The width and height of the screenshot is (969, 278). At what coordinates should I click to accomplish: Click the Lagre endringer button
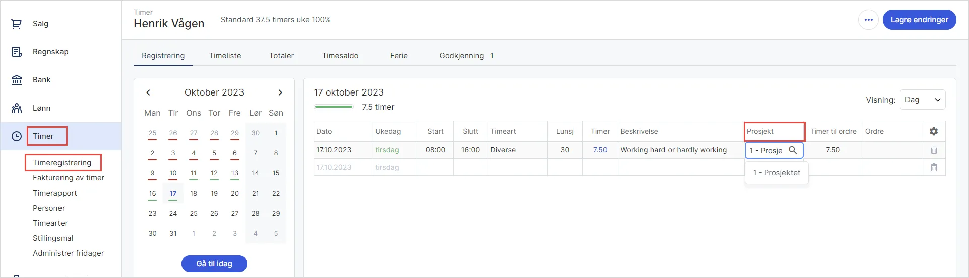coord(919,20)
